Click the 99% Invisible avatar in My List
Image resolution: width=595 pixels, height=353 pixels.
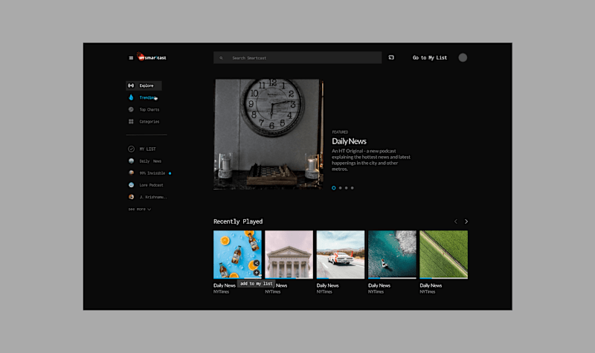[x=132, y=173]
